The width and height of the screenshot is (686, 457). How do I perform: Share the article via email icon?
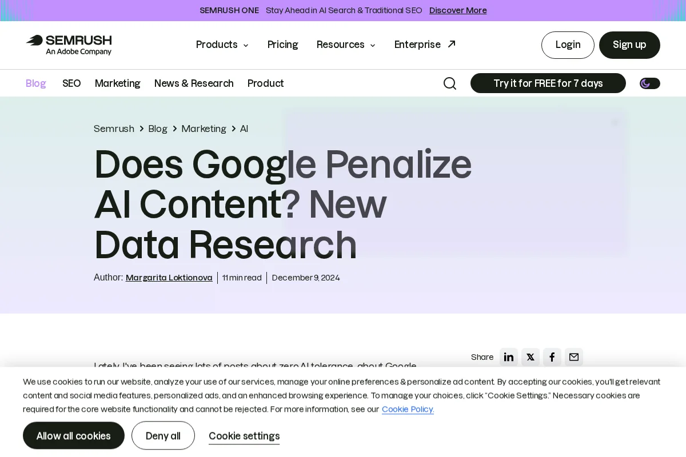pos(574,357)
